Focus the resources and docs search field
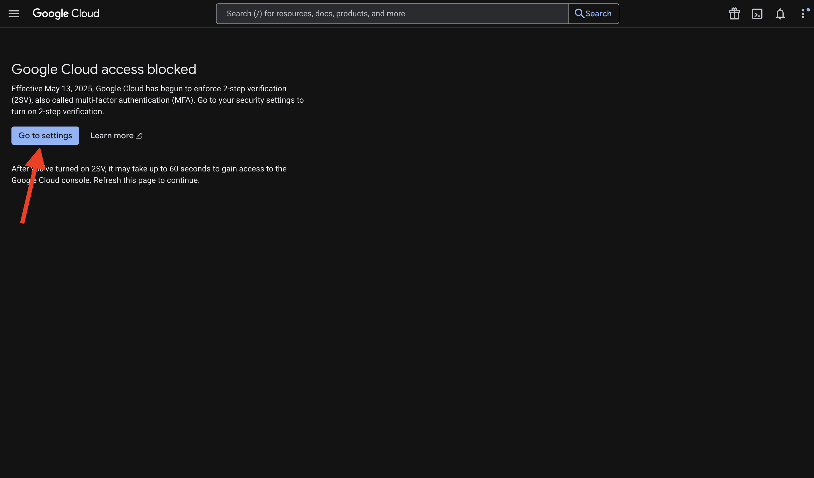The image size is (814, 478). [392, 13]
